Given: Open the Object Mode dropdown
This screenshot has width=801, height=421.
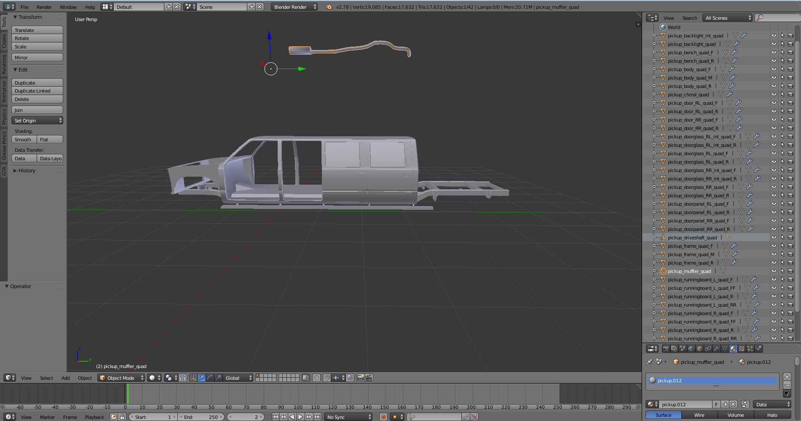Looking at the screenshot, I should [x=121, y=378].
